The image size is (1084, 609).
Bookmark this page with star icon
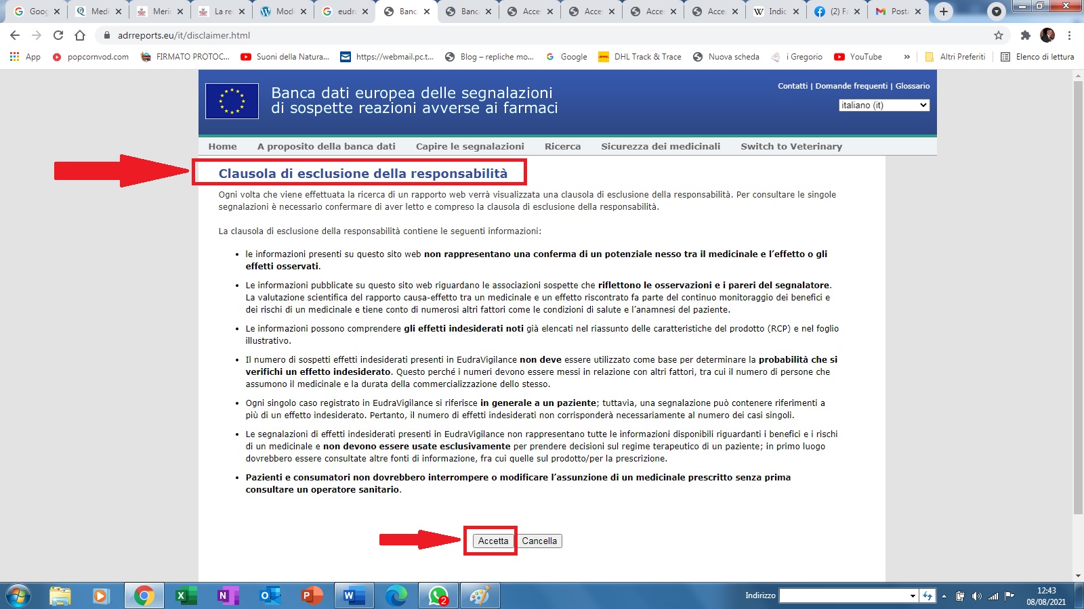998,35
